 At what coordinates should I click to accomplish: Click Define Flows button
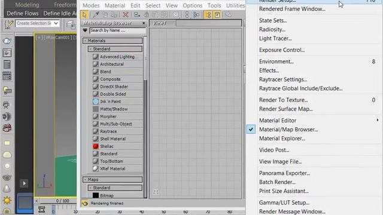point(23,13)
